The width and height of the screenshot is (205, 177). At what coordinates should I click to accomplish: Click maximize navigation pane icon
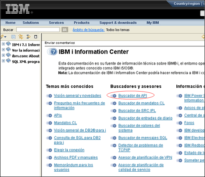click(36, 37)
